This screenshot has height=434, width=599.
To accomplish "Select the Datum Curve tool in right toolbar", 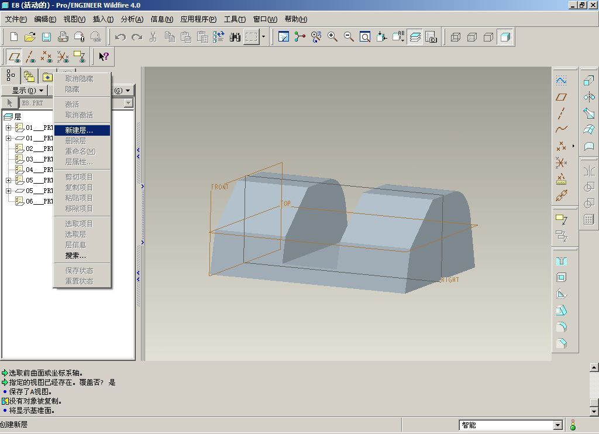I will click(x=561, y=129).
